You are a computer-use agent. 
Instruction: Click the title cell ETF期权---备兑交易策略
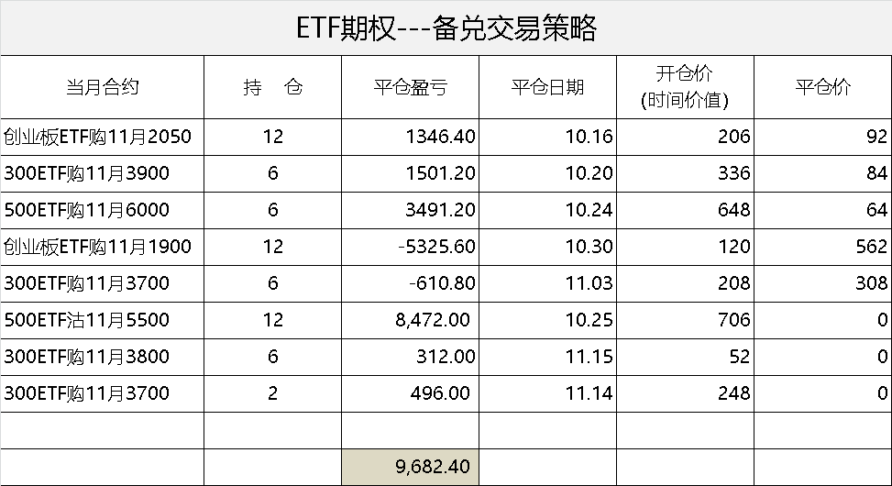coord(446,28)
